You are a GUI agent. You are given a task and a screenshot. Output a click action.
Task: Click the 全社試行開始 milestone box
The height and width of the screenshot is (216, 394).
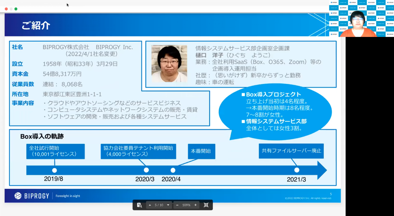coord(55,151)
